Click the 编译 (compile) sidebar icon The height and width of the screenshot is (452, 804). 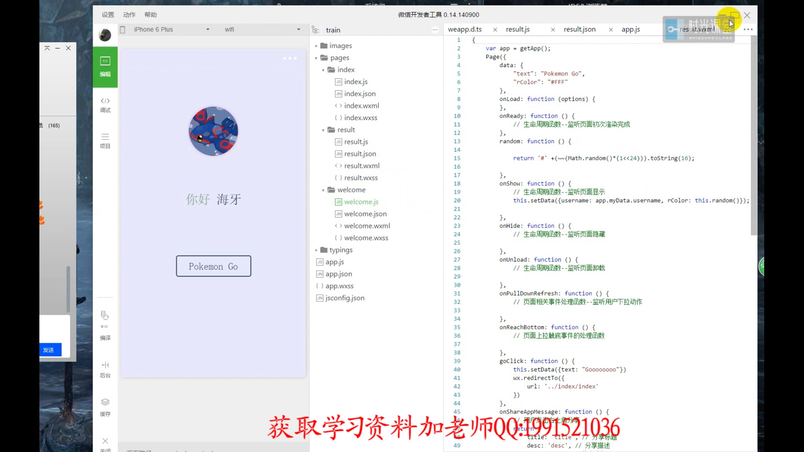coord(105,326)
